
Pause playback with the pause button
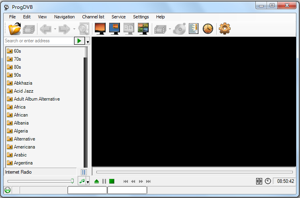pos(104,181)
